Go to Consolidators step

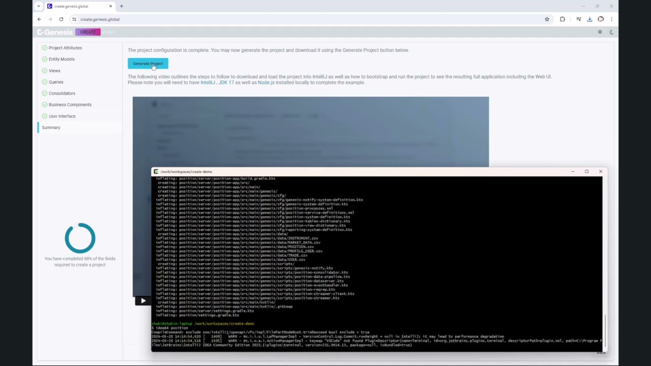click(62, 93)
